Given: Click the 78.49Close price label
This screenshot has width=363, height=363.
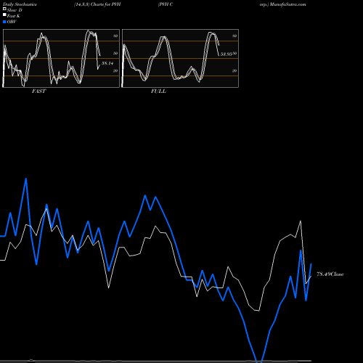Looking at the screenshot, I should [330, 274].
